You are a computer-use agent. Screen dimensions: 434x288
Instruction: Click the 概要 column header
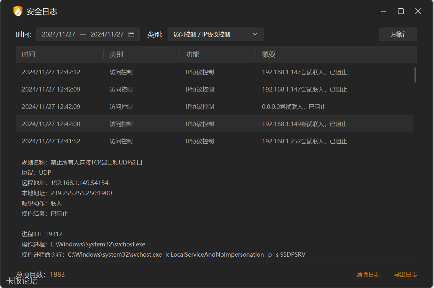point(269,54)
